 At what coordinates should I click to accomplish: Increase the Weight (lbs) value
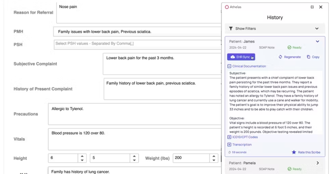214,156
